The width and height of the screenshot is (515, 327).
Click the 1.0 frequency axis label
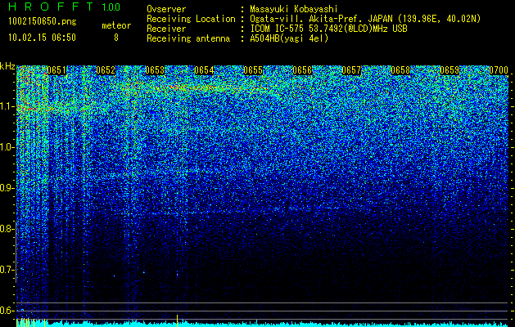click(7, 147)
